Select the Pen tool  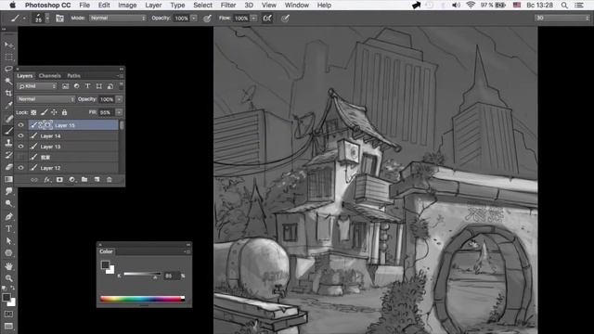[8, 216]
